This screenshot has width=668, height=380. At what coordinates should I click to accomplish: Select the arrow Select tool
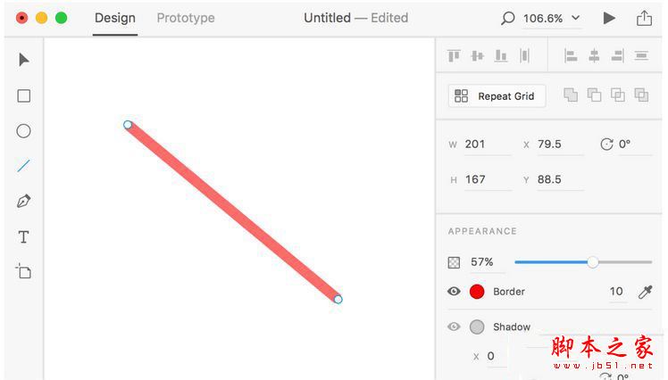pyautogui.click(x=24, y=60)
